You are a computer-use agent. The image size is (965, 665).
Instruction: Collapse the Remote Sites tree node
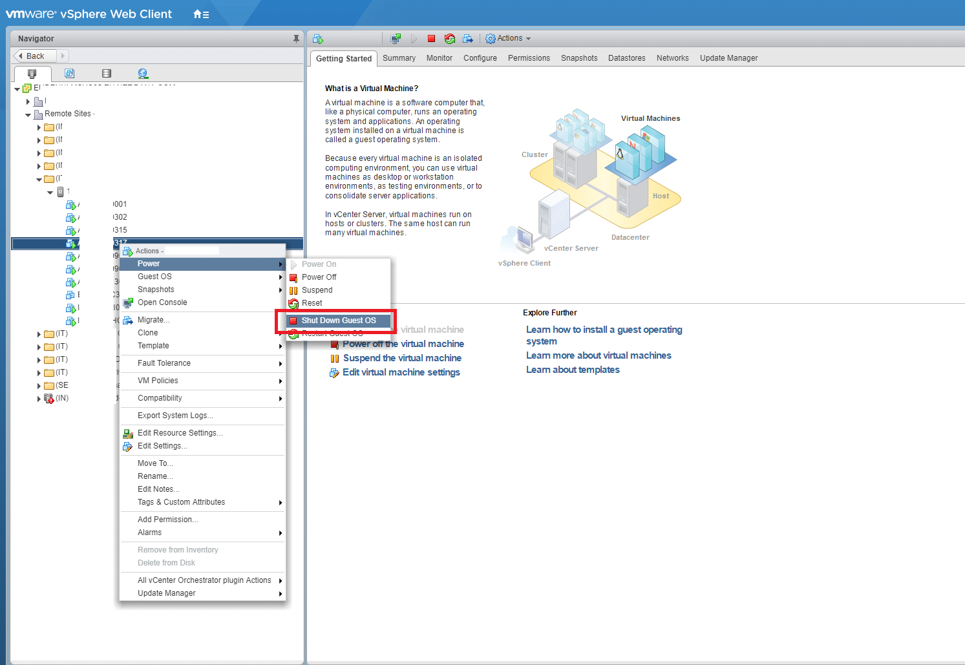tap(28, 115)
